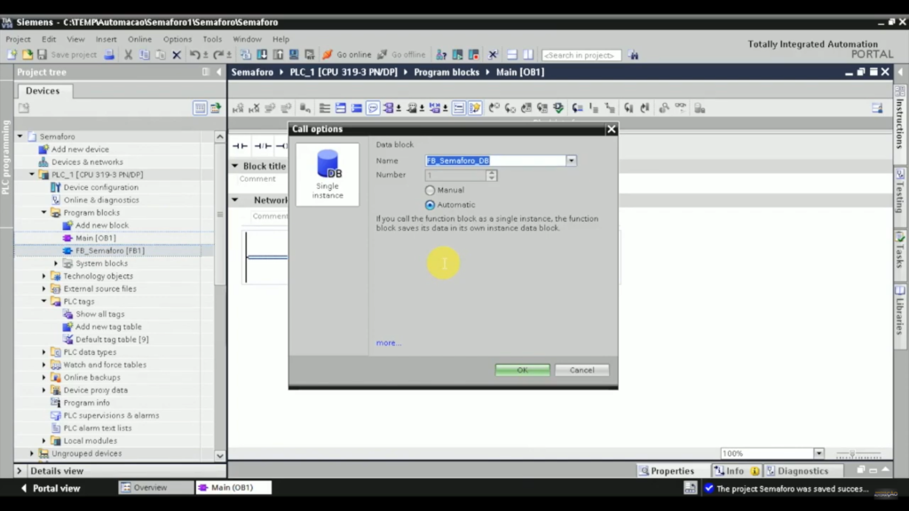
Task: Switch to Portal view
Action: point(51,488)
